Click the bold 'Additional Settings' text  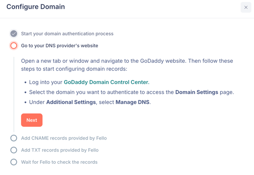coord(71,102)
